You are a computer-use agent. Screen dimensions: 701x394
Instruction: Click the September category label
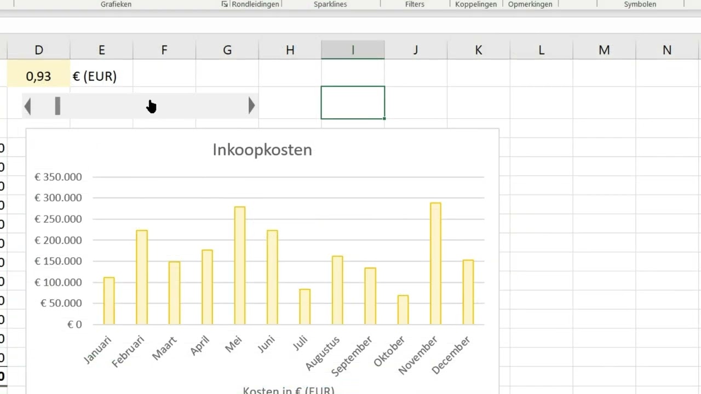coord(352,356)
